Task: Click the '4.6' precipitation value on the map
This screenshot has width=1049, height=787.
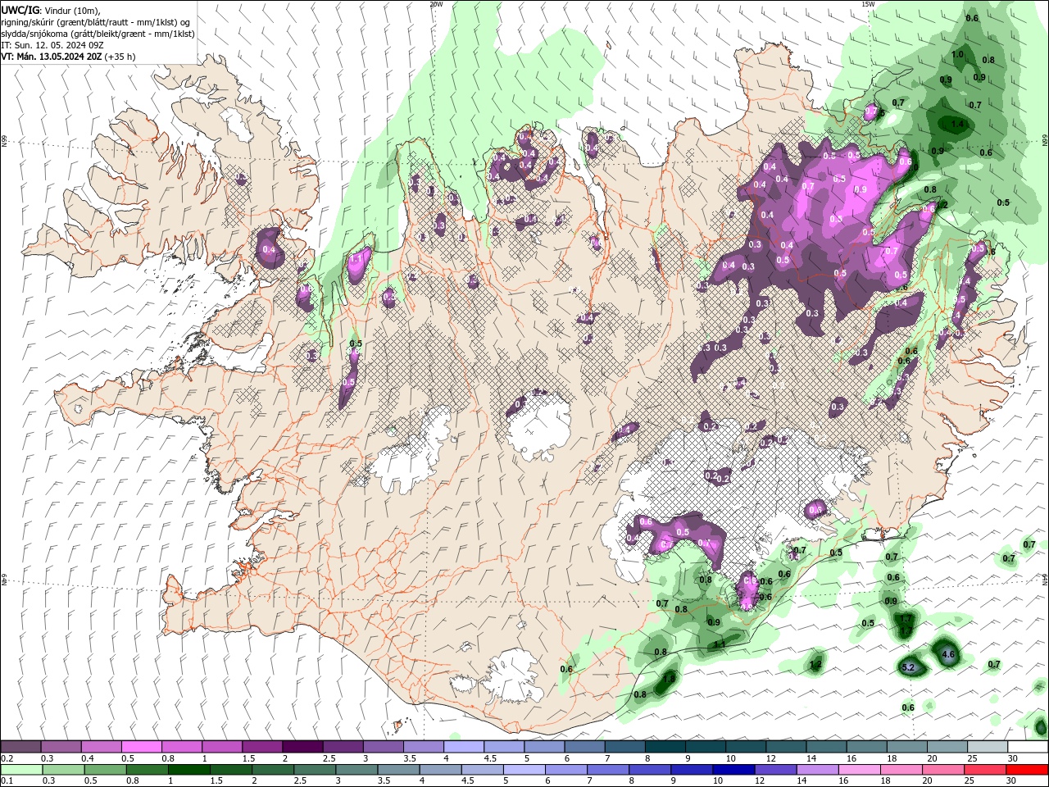Action: tap(948, 654)
